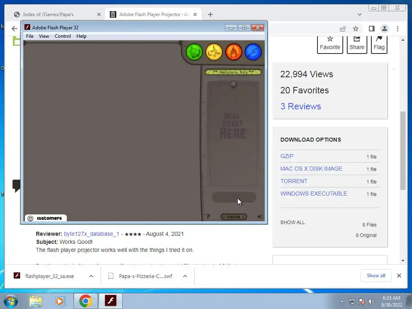Close the Adobe Flash Player Projector tab
This screenshot has width=412, height=309.
[x=195, y=14]
